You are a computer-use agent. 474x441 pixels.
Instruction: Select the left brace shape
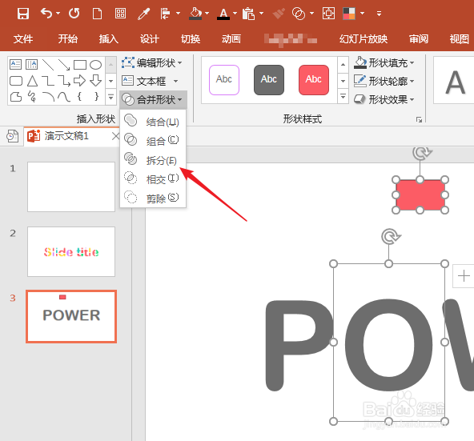pyautogui.click(x=79, y=97)
